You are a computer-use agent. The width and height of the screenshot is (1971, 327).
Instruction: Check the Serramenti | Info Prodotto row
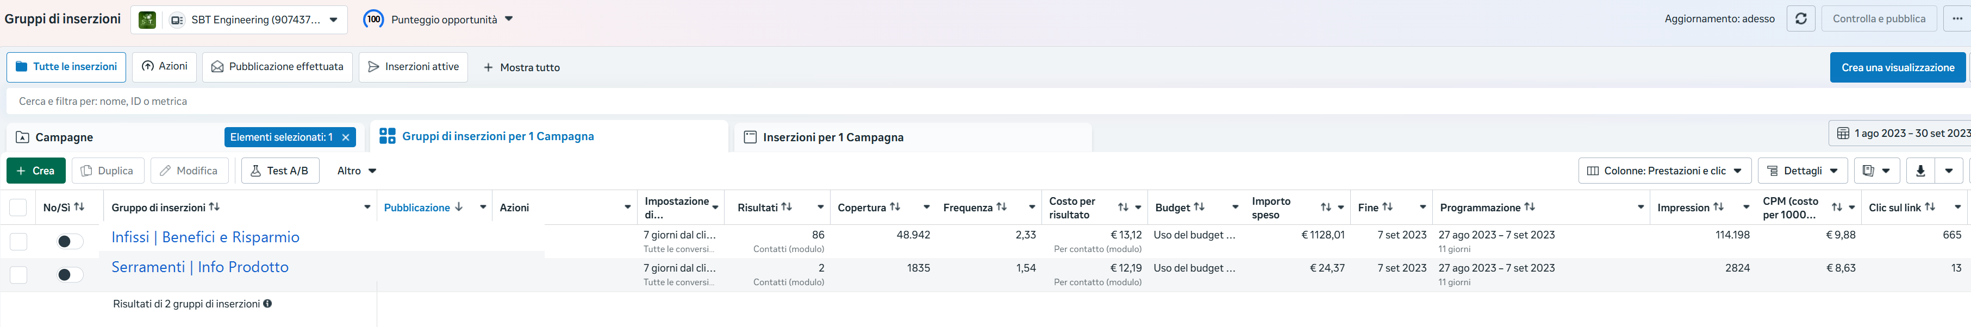pos(17,275)
